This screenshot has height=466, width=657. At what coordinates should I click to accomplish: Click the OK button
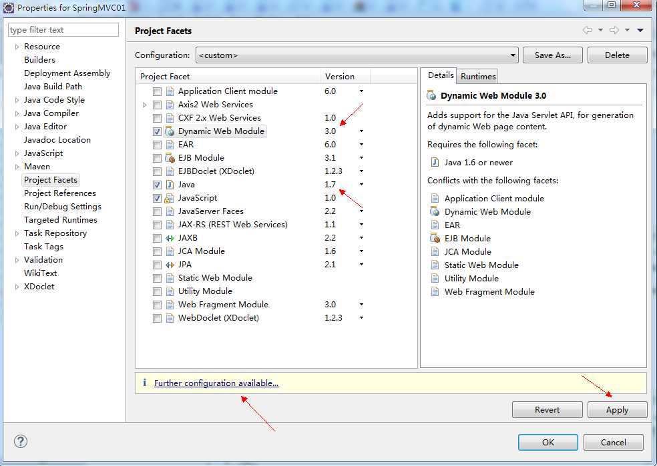[547, 442]
